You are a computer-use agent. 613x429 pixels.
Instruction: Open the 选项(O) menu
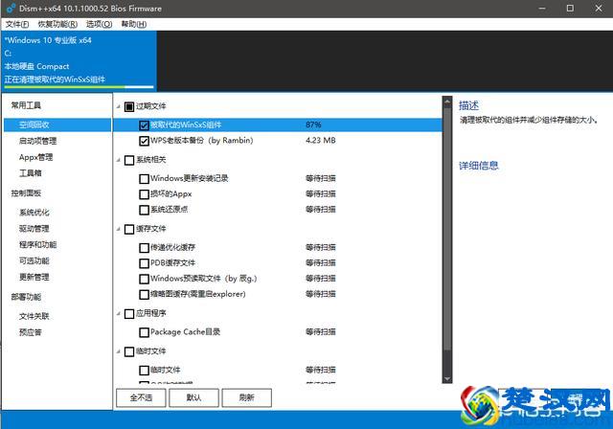[99, 24]
